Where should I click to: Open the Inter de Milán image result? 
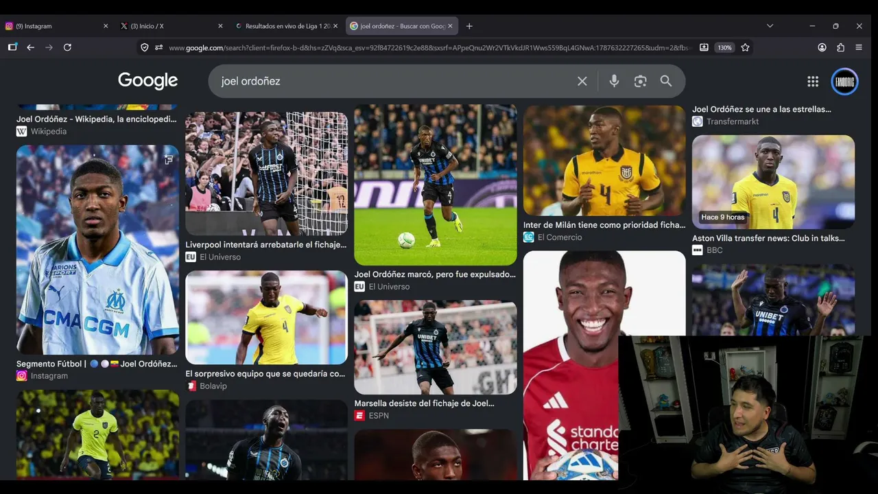(x=604, y=161)
